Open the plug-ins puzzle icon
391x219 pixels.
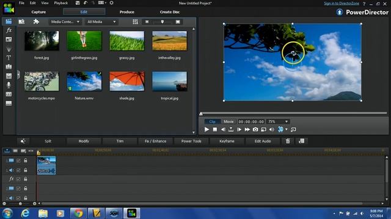point(36,22)
